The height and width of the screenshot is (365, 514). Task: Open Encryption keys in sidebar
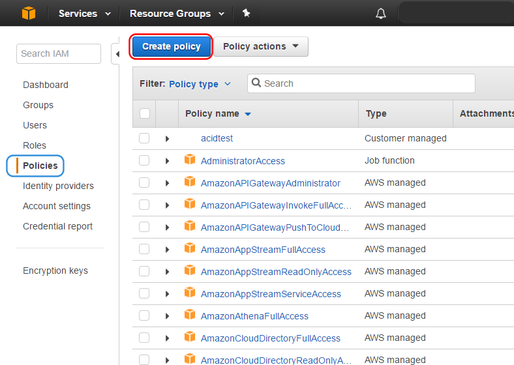point(55,270)
